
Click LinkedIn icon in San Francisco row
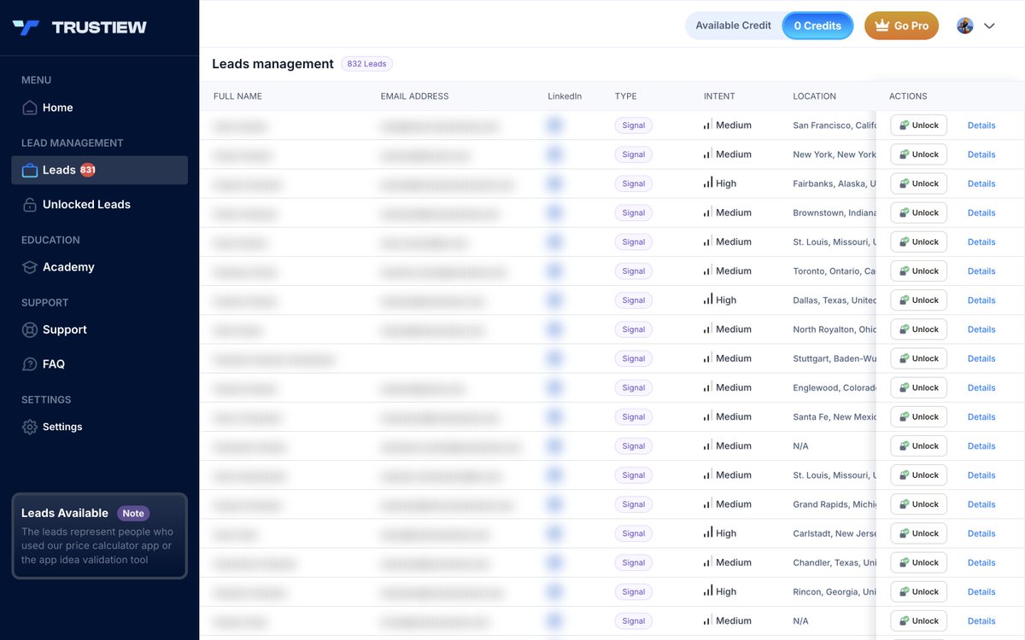coord(553,125)
